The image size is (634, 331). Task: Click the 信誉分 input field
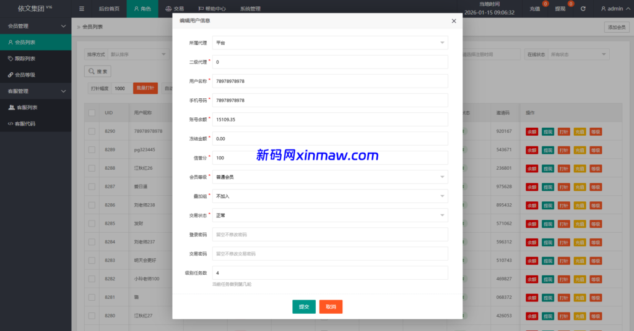(x=330, y=158)
